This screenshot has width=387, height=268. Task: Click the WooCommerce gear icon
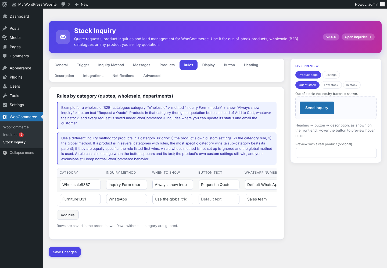5,117
